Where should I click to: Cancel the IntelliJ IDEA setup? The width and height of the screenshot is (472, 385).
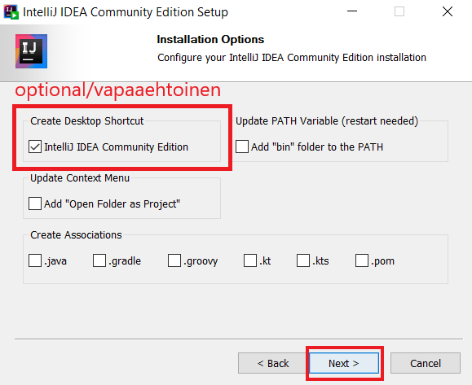point(426,363)
